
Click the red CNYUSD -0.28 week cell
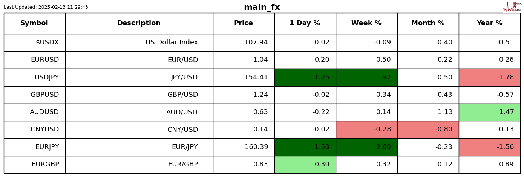pos(366,130)
